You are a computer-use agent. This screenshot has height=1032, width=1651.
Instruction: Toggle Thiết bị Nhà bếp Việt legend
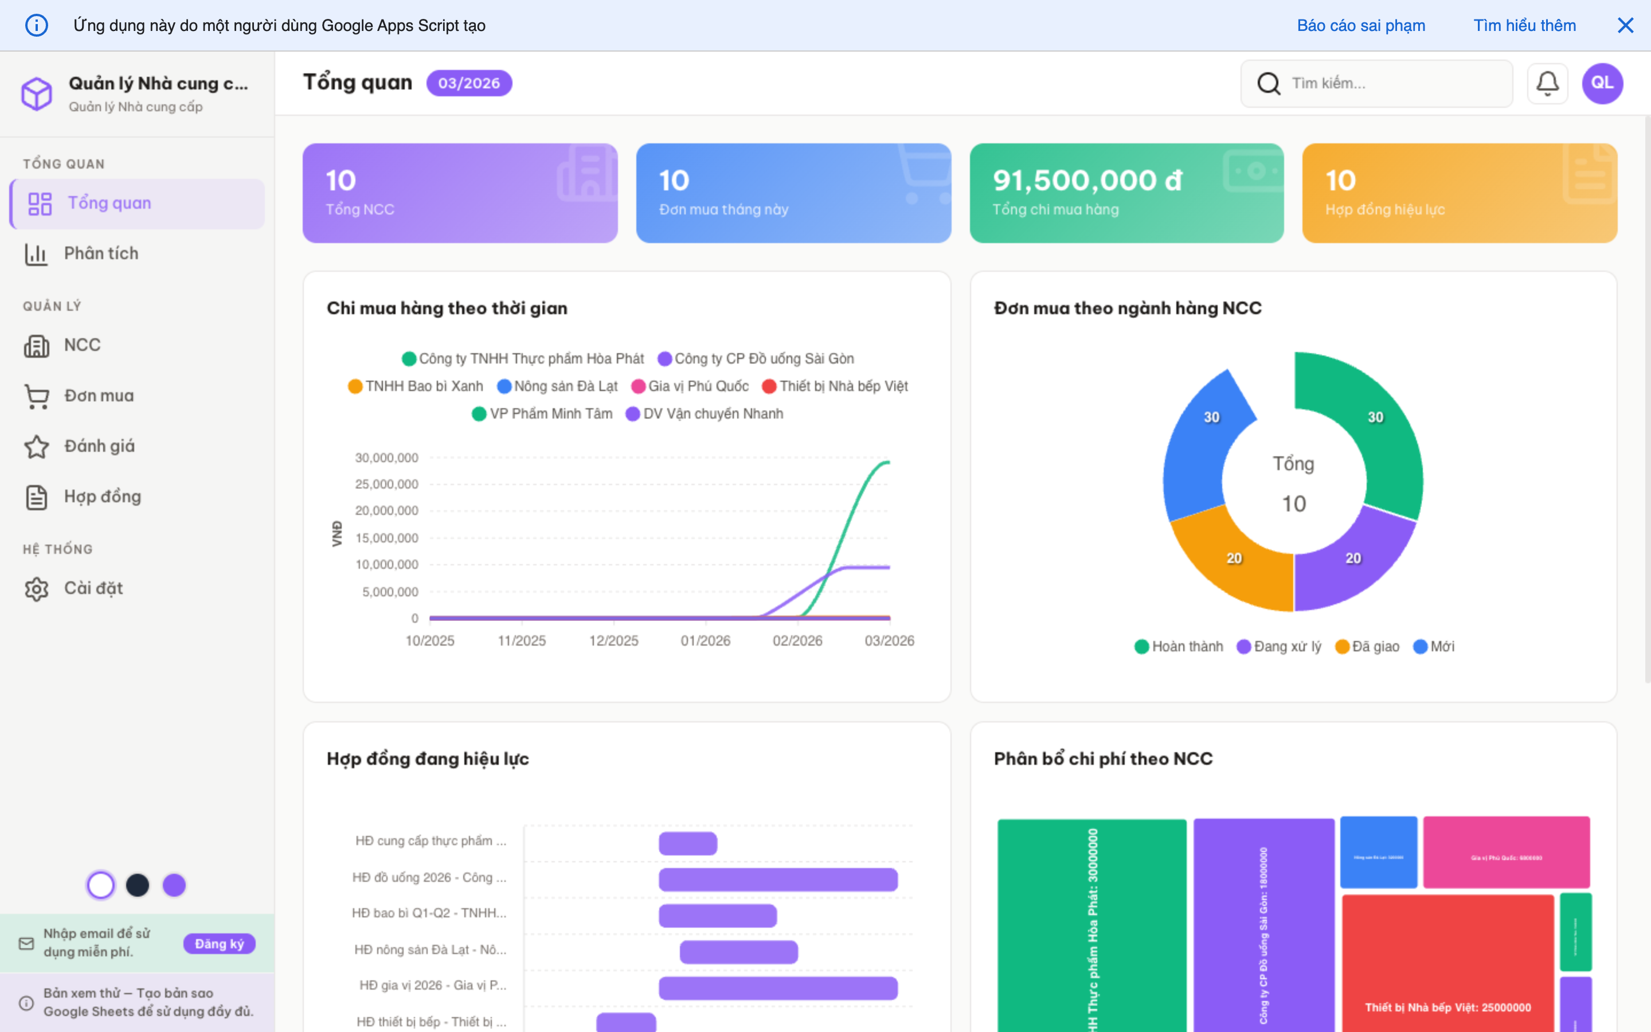835,386
